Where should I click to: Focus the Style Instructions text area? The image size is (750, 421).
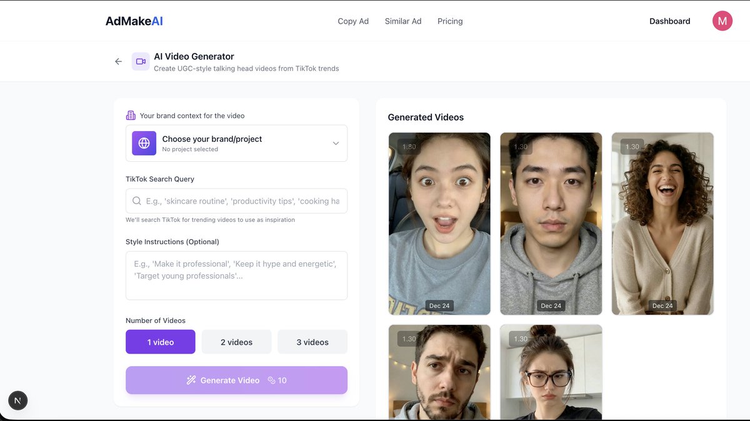[236, 275]
